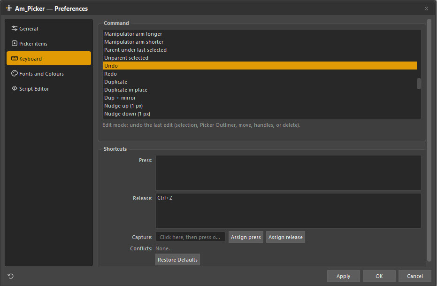Screen dimensions: 437x286
Task: Click the Script Editor code icon
Action: point(15,88)
